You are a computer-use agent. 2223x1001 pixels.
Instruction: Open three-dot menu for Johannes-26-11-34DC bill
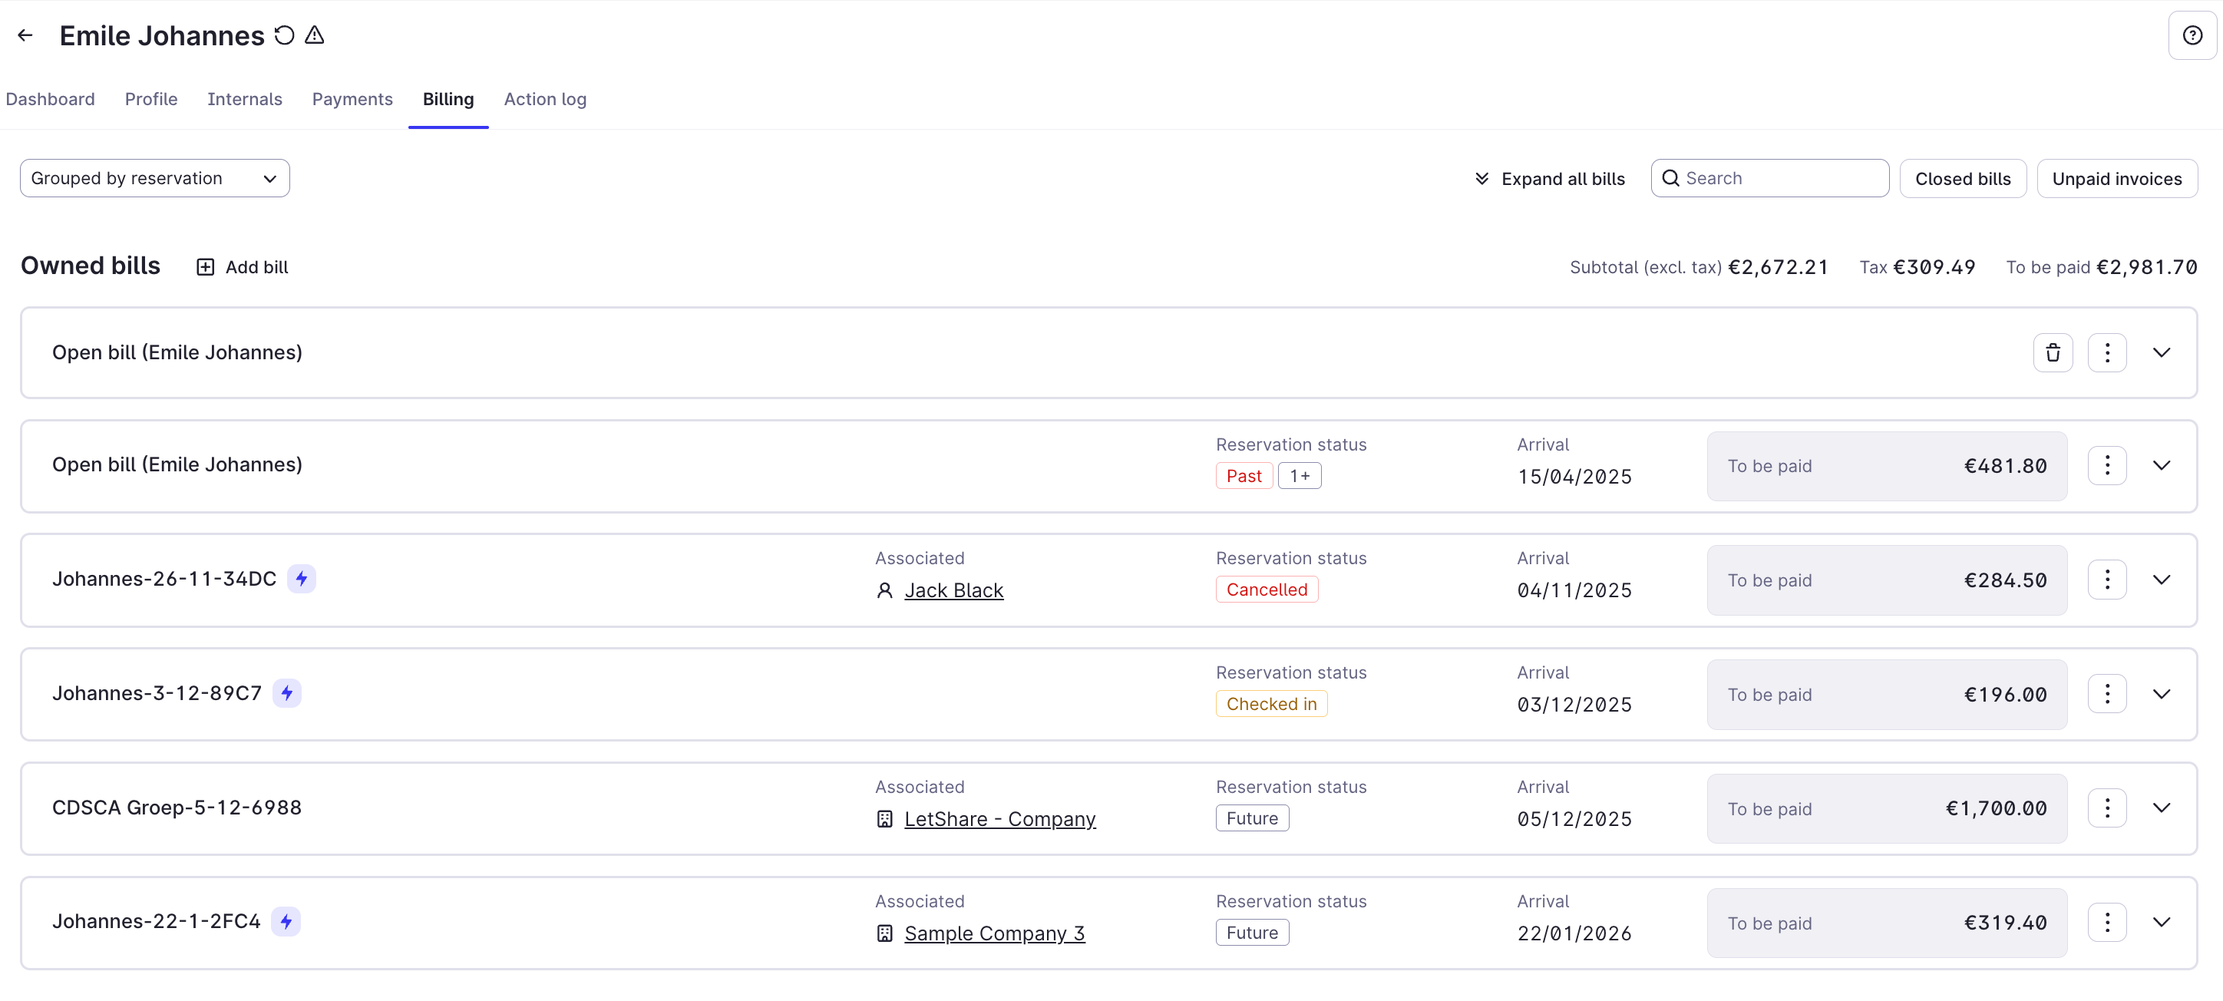(x=2106, y=580)
